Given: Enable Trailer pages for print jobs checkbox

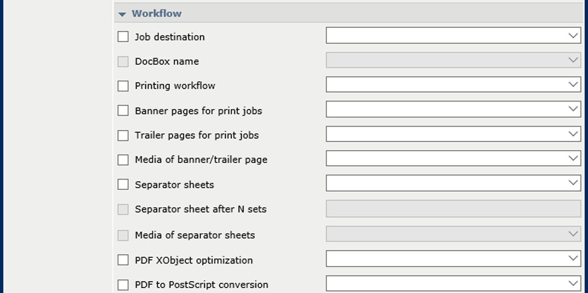Looking at the screenshot, I should tap(123, 135).
